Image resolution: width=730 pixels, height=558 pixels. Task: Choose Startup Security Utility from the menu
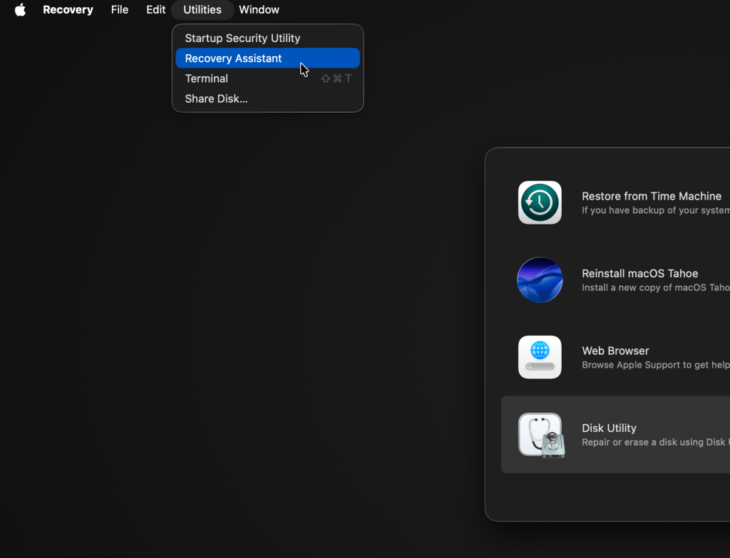click(242, 38)
